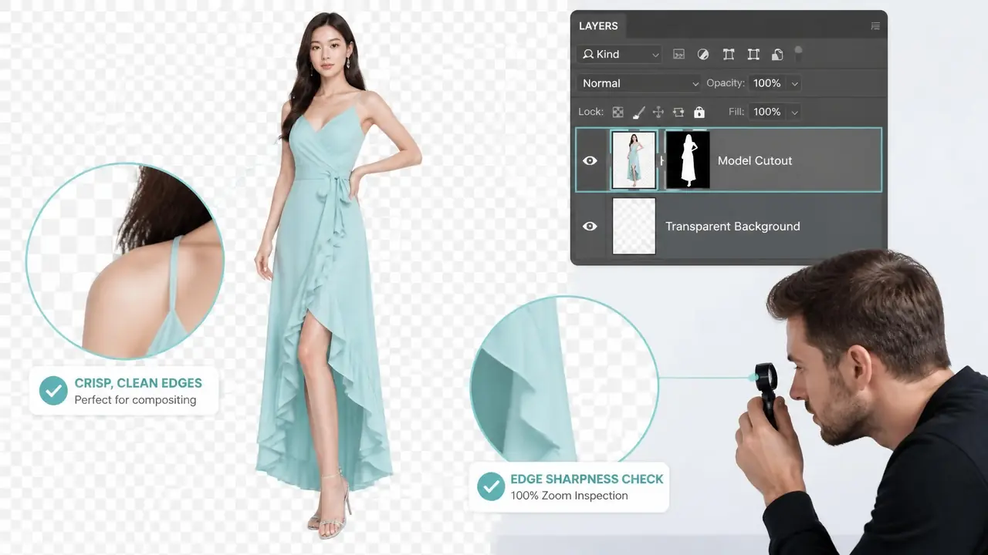Click the 'Opacity:' label
The width and height of the screenshot is (988, 555).
(x=726, y=83)
